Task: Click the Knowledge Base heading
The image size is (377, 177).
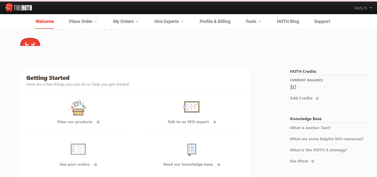Action: click(x=306, y=119)
